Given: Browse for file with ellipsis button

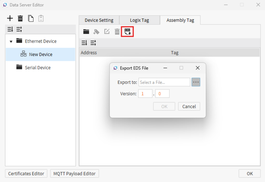Looking at the screenshot, I should coord(196,82).
